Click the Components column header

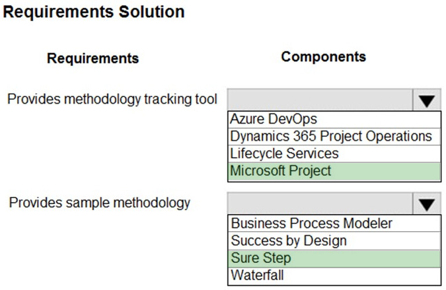[x=323, y=57]
